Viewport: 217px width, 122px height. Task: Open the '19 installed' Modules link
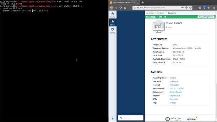[x=174, y=85]
